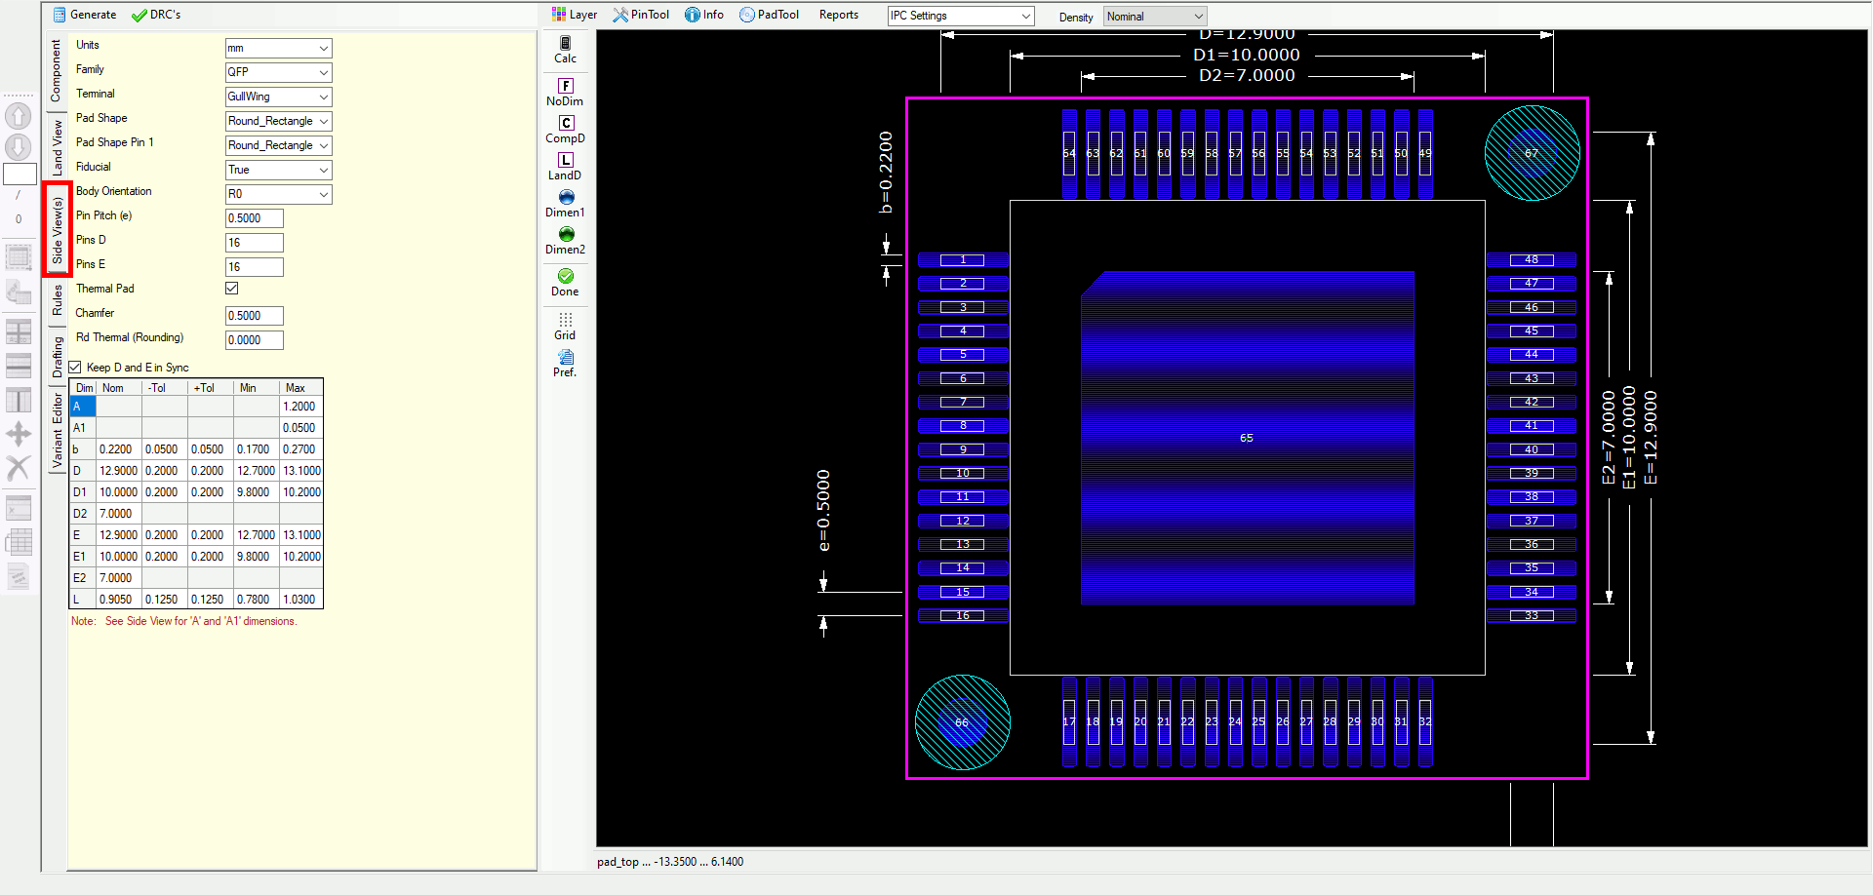Click the Pins D input field
The height and width of the screenshot is (895, 1873).
255,243
